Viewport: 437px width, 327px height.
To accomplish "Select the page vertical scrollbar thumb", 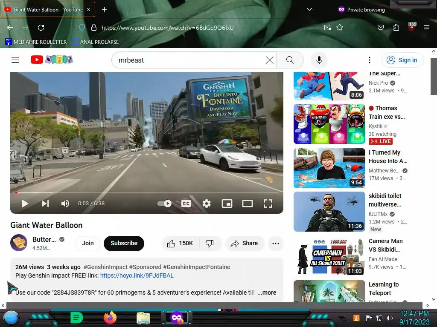I will click(x=434, y=77).
